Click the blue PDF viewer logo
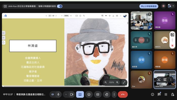This screenshot has height=100, width=177. point(5,16)
